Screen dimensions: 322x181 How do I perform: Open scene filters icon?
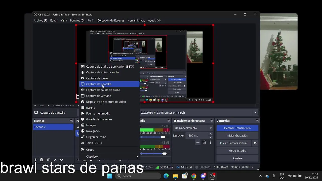coord(49,160)
